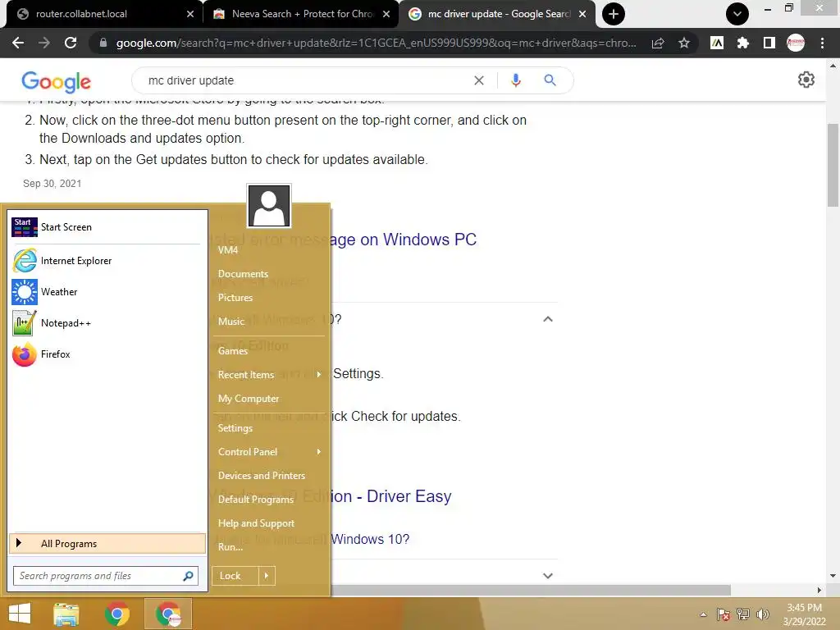Select mc driver update Google Search tab
The image size is (840, 630).
point(498,14)
